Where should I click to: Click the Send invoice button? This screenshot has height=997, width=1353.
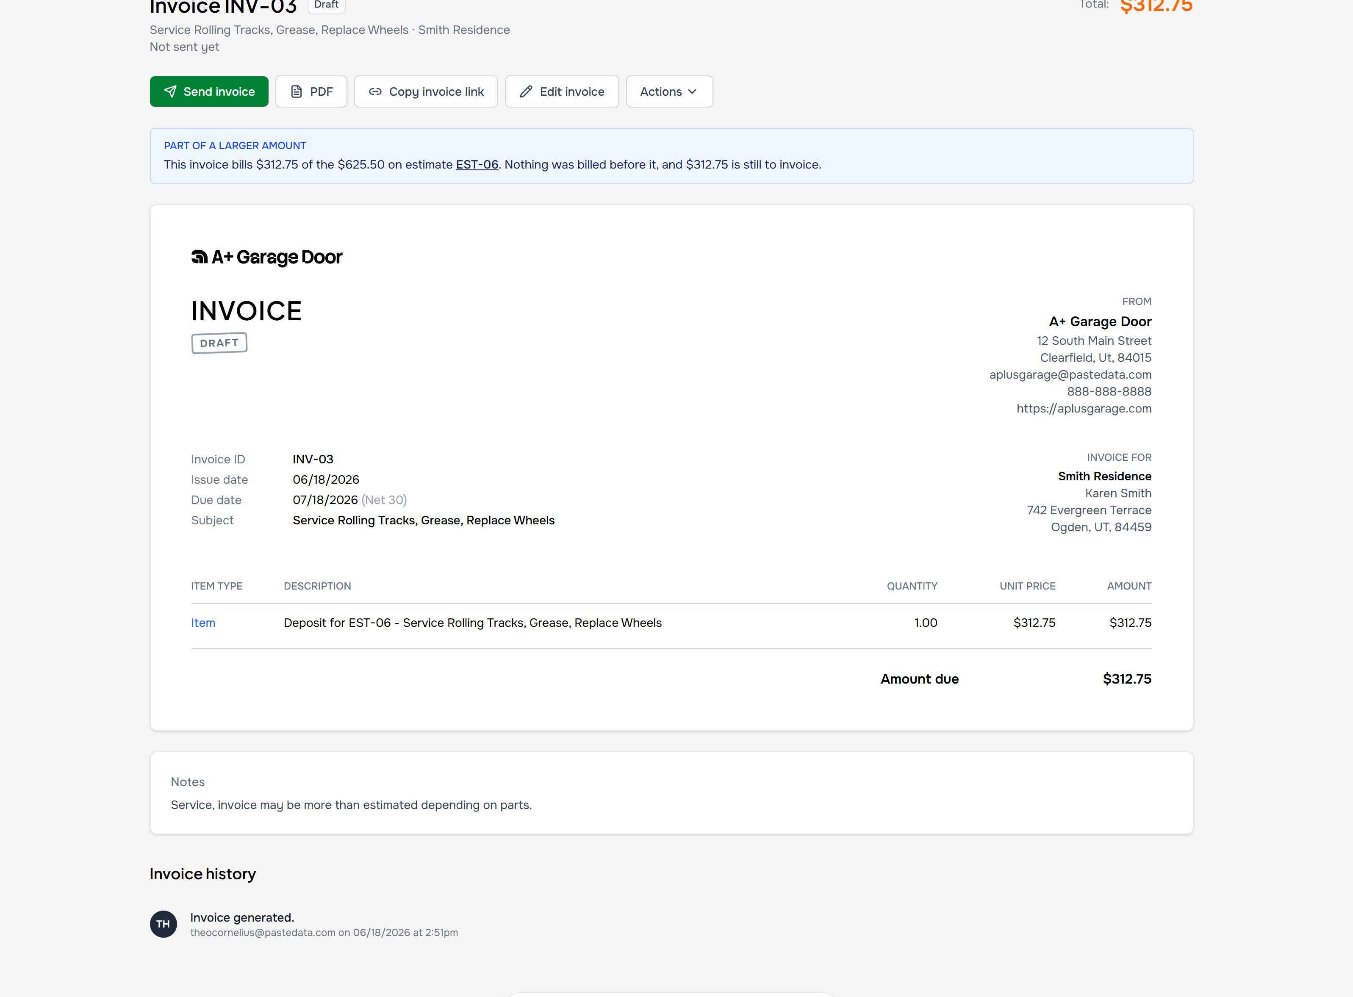click(x=209, y=92)
